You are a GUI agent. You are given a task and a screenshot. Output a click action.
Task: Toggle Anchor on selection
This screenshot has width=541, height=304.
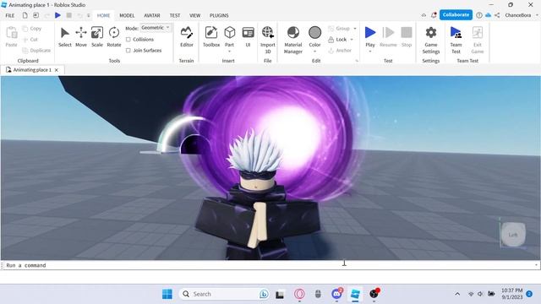340,51
